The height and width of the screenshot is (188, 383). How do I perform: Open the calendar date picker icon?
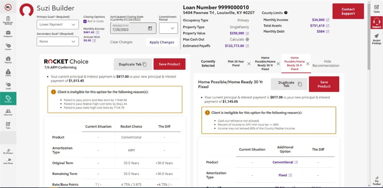(150, 28)
